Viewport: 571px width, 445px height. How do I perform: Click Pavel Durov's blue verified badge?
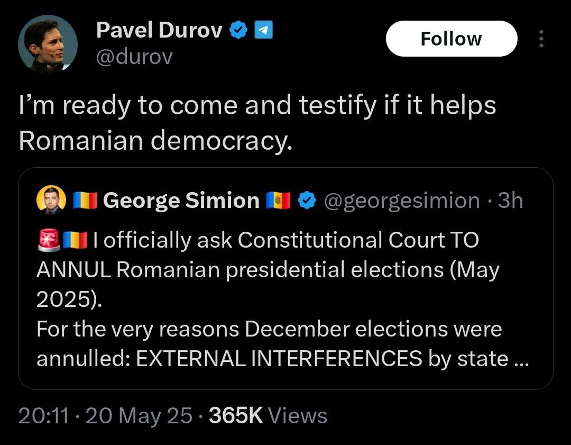(238, 32)
